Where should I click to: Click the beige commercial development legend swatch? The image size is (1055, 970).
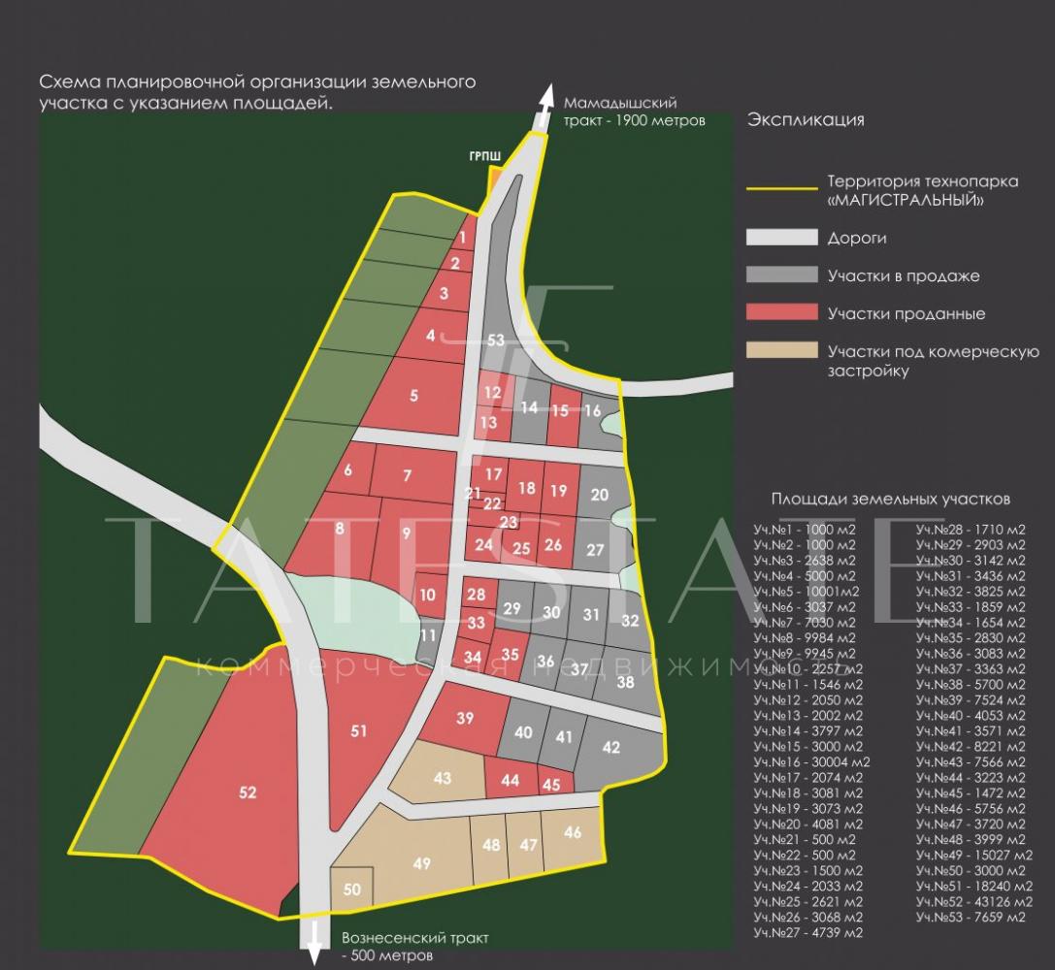781,351
